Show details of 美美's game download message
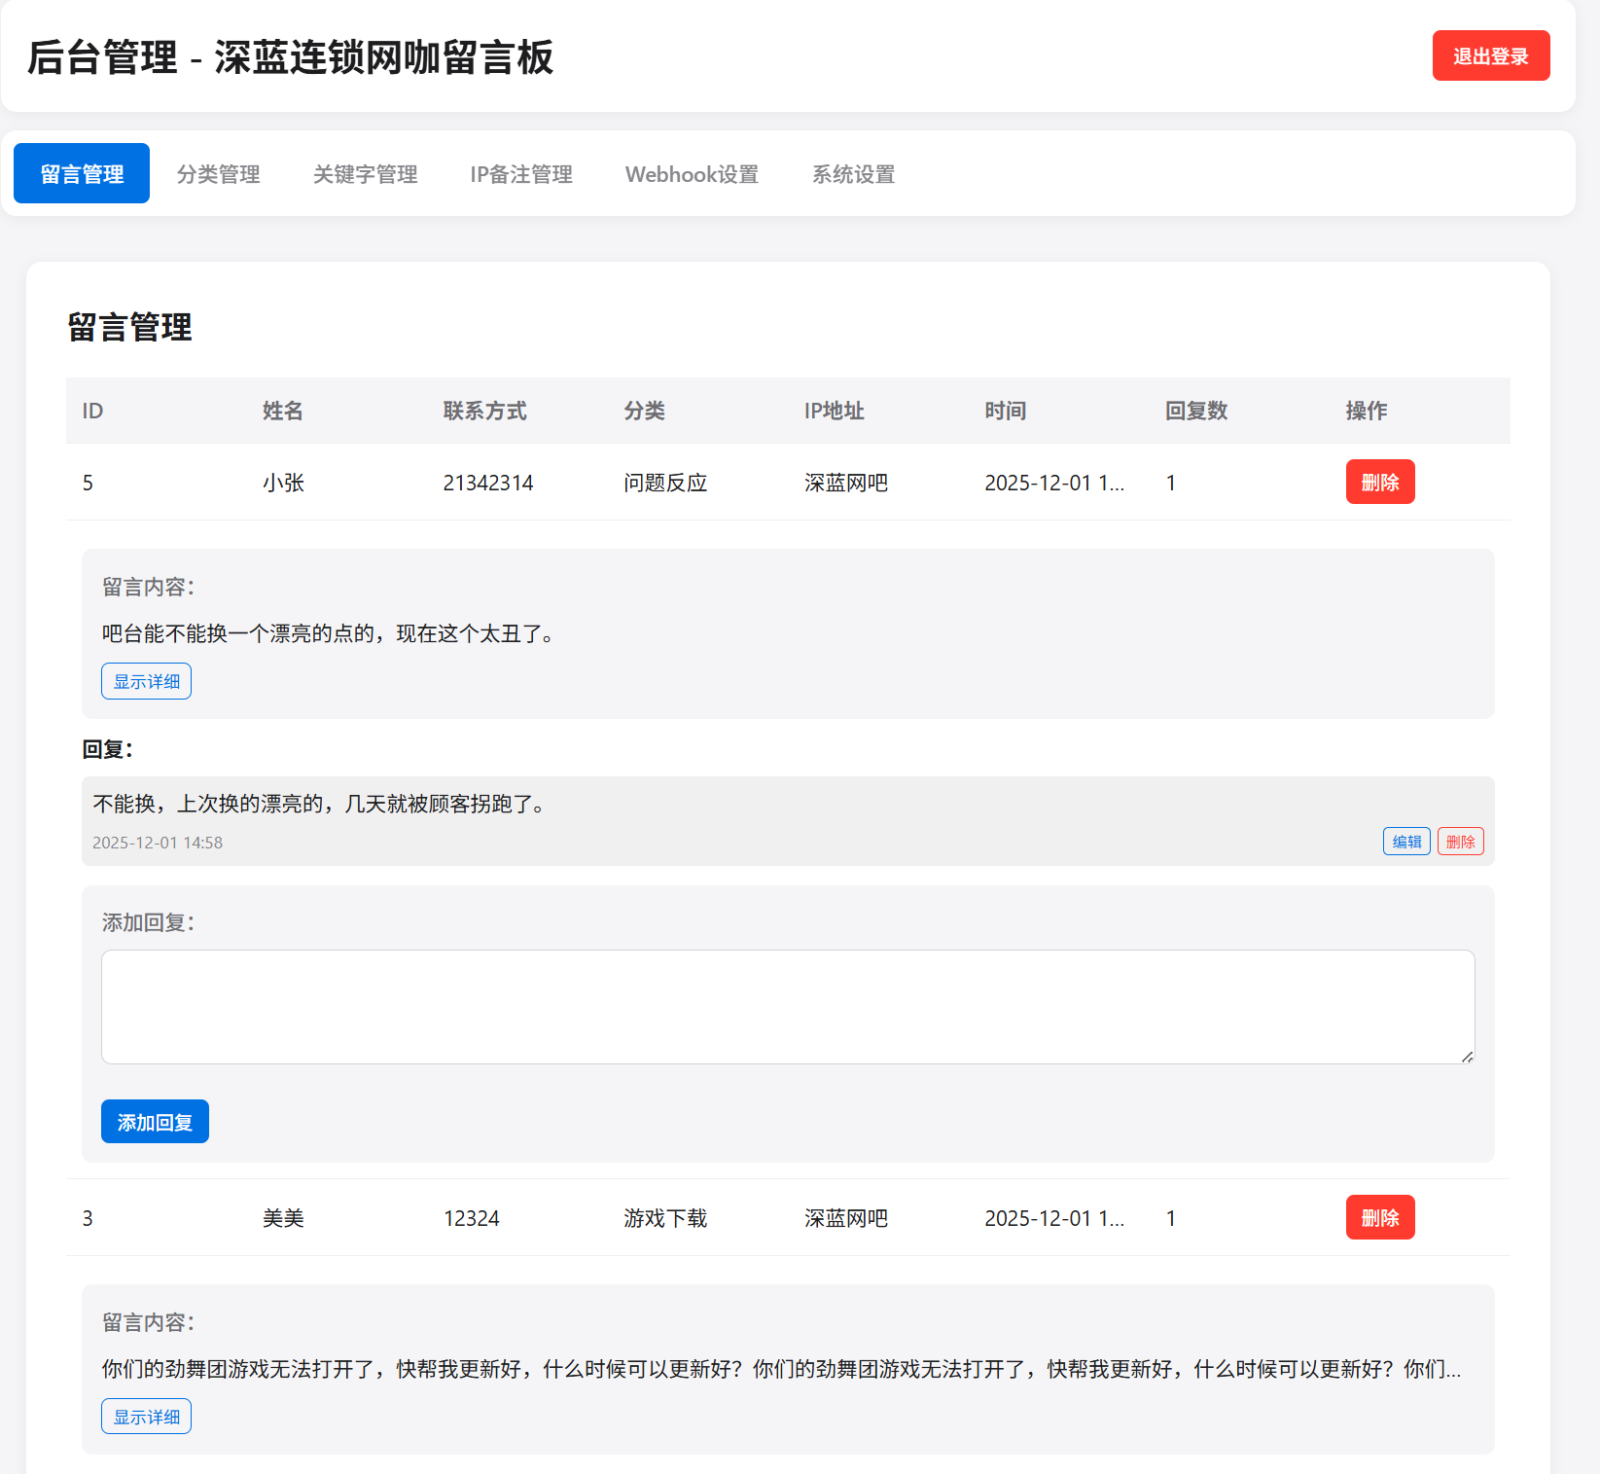The height and width of the screenshot is (1474, 1600). point(146,1416)
